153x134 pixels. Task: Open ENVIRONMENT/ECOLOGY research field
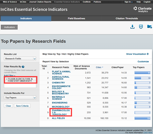pyautogui.click(x=61, y=87)
